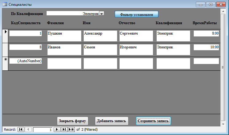Click the Иванов surname field
The image size is (229, 135).
click(x=64, y=50)
